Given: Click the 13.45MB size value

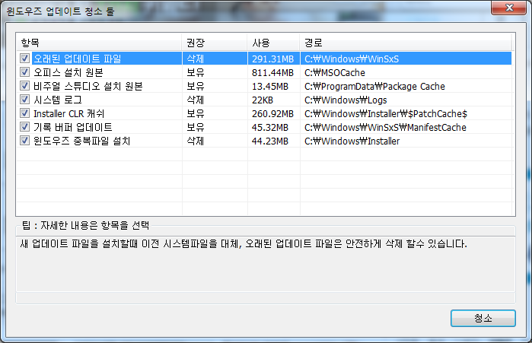Looking at the screenshot, I should [270, 87].
